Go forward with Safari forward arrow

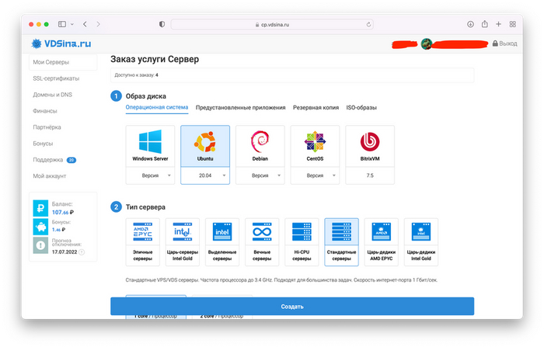coord(98,24)
